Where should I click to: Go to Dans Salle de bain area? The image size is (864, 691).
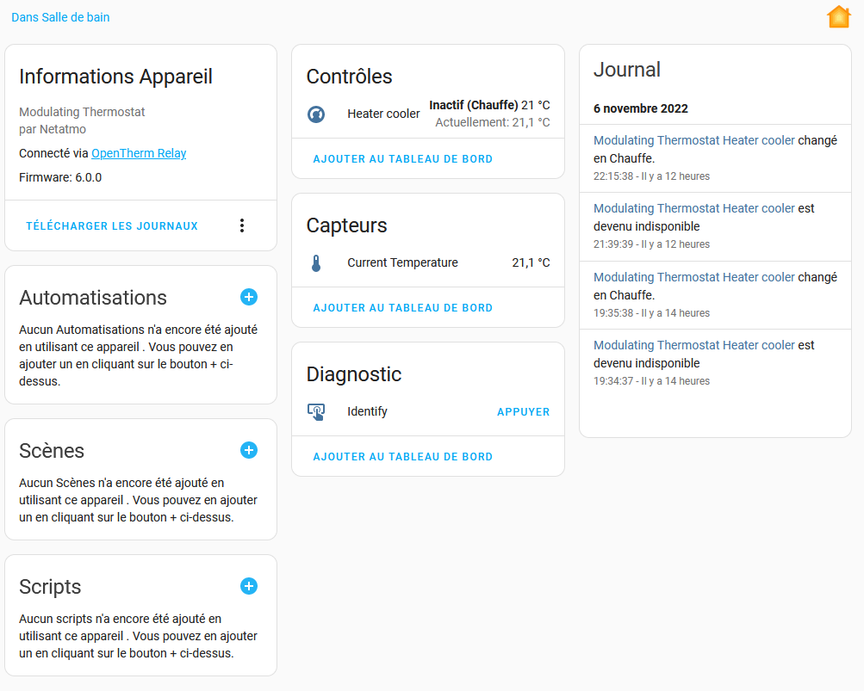(60, 17)
